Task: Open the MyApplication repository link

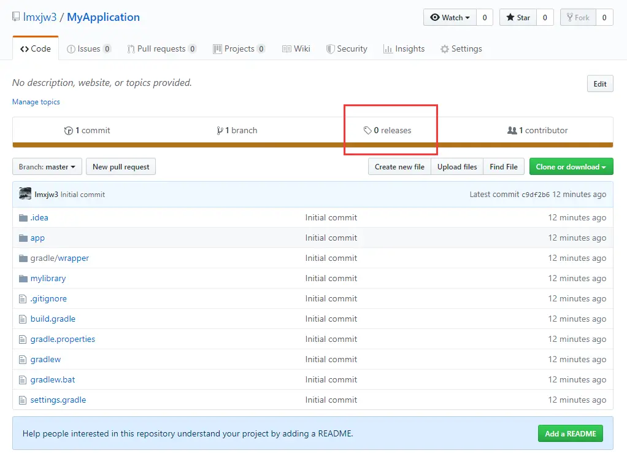Action: [103, 17]
